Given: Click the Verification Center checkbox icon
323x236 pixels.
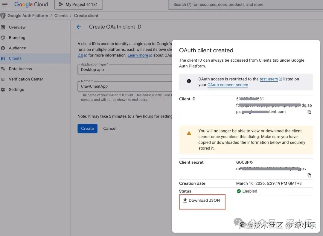Looking at the screenshot, I should click(x=3, y=79).
